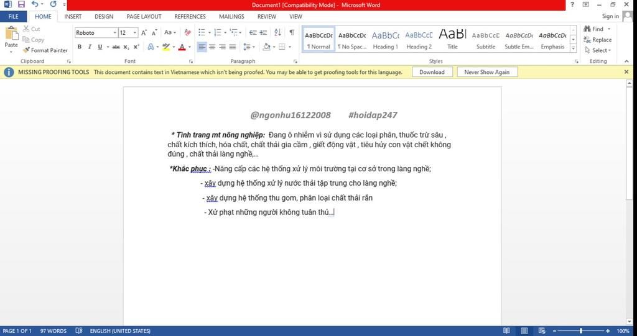637x336 pixels.
Task: Click the Paste clipboard icon
Action: tap(11, 34)
